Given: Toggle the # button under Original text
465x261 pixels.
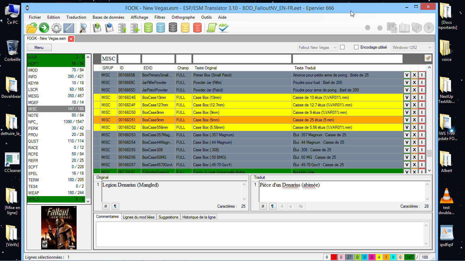Looking at the screenshot, I should click(x=106, y=206).
